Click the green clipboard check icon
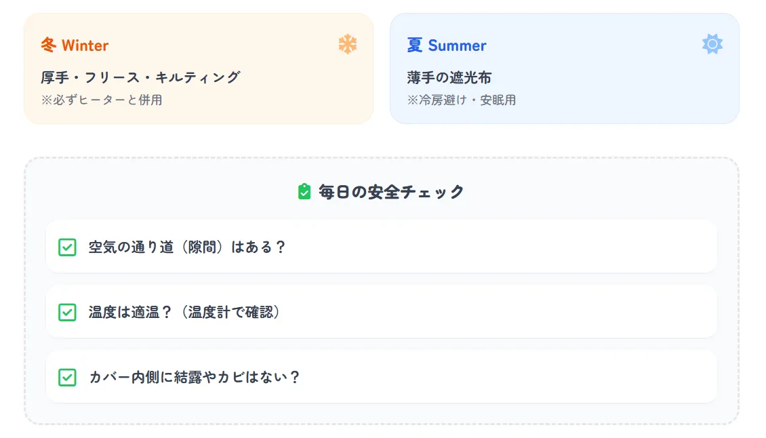This screenshot has height=438, width=766. point(304,192)
